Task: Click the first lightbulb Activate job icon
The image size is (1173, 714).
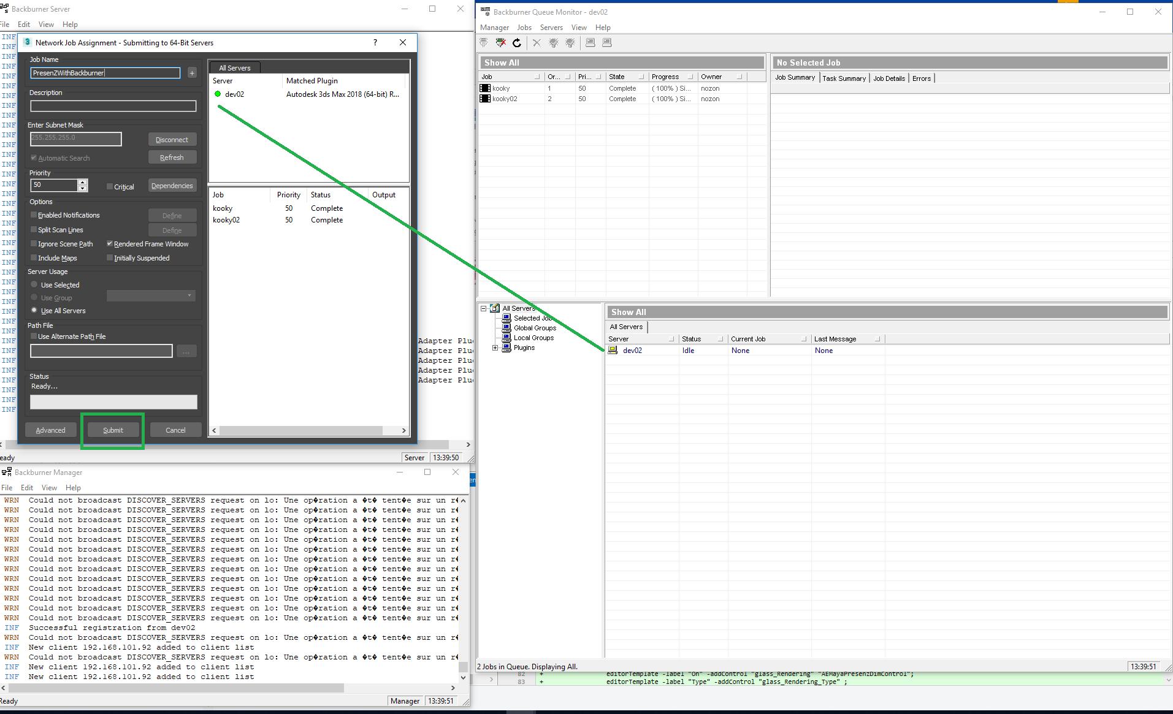Action: (x=554, y=42)
